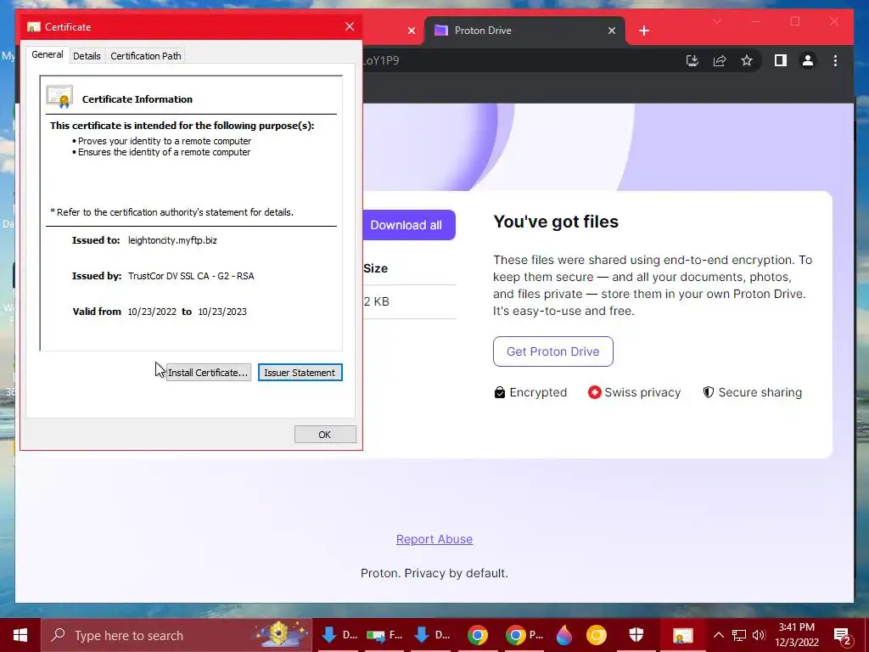Click the taskbar search box

[177, 635]
